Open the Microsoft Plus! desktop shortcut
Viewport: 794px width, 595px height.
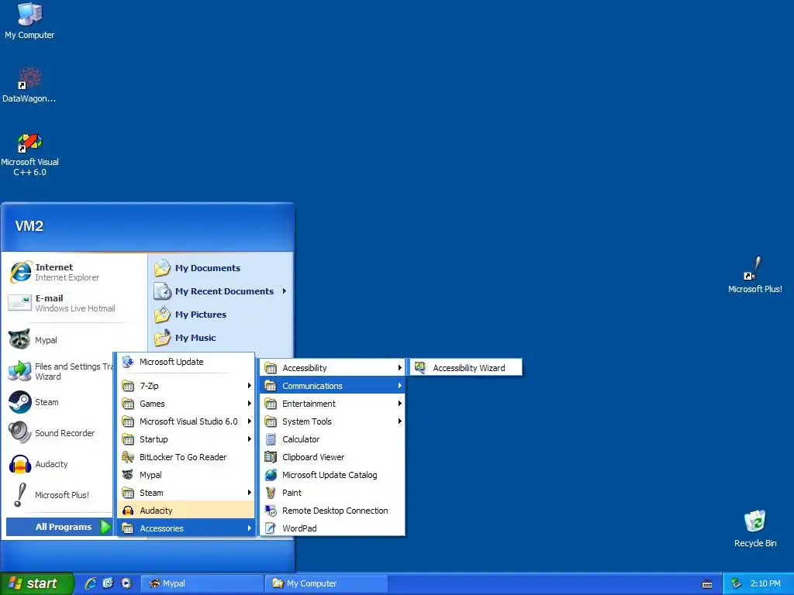click(x=754, y=275)
